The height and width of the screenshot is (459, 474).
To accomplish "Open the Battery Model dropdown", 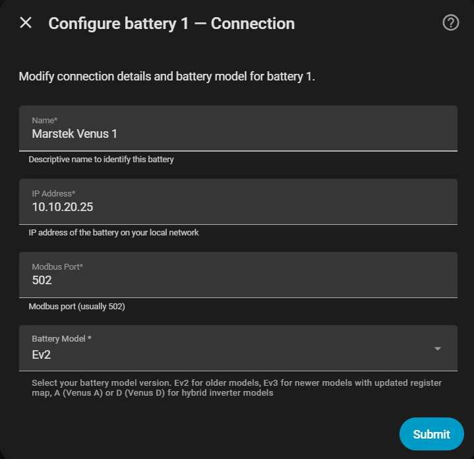I will 237,348.
